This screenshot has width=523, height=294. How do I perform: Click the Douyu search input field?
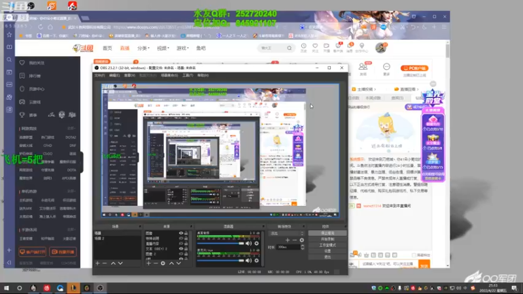(x=272, y=48)
